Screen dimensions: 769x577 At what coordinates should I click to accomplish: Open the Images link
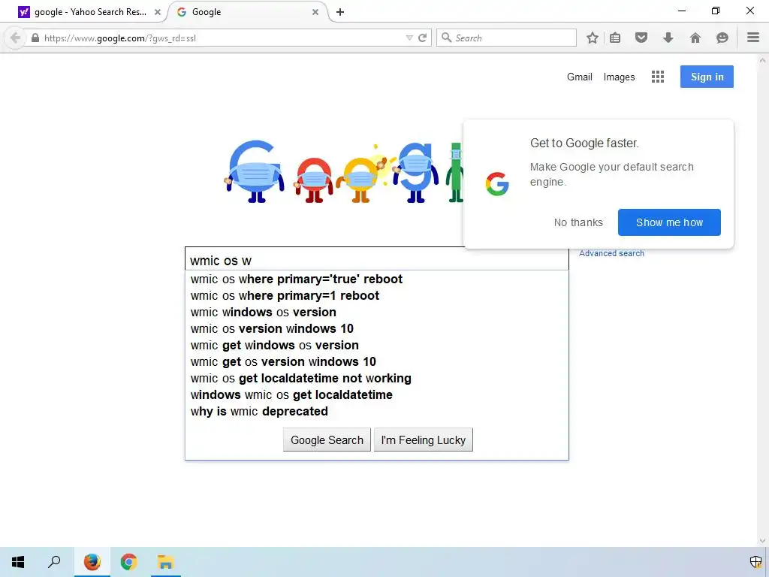coord(619,77)
